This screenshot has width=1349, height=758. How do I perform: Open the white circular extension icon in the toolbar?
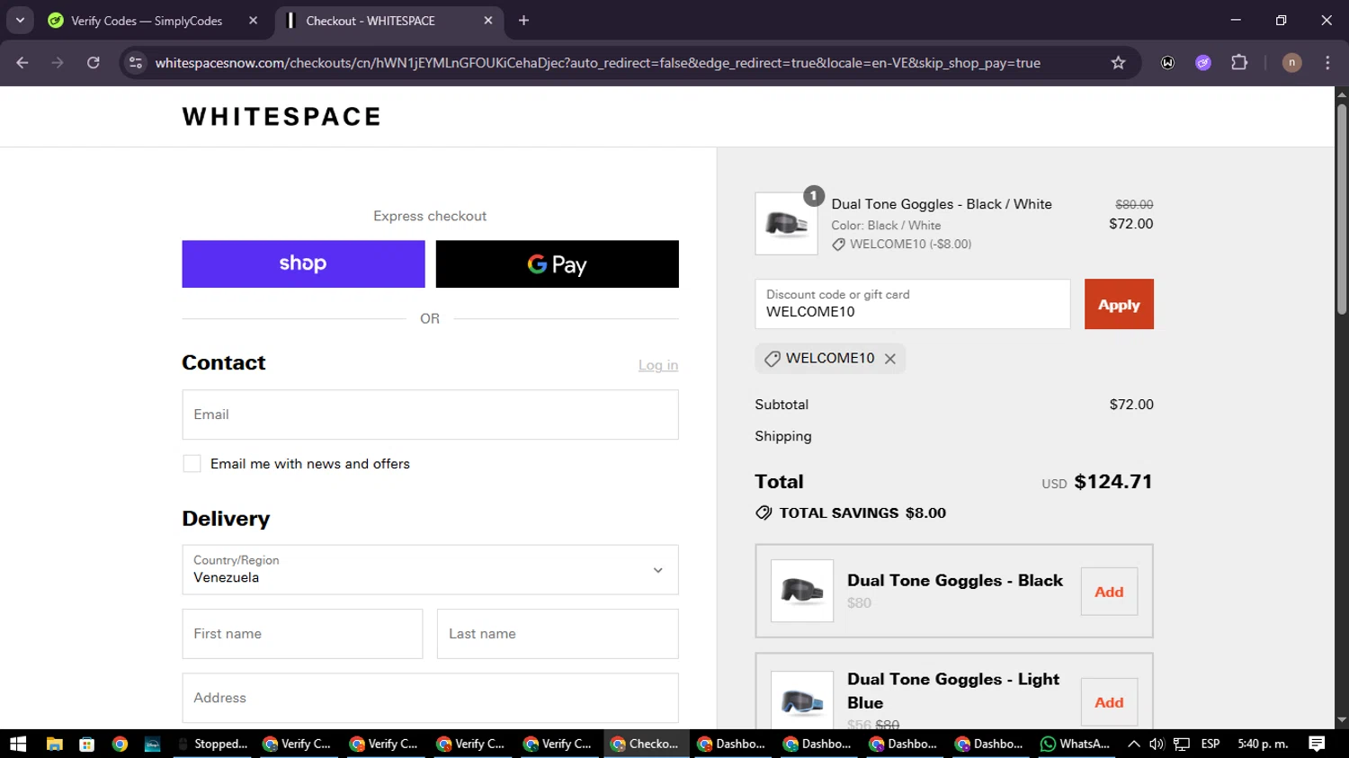1167,63
